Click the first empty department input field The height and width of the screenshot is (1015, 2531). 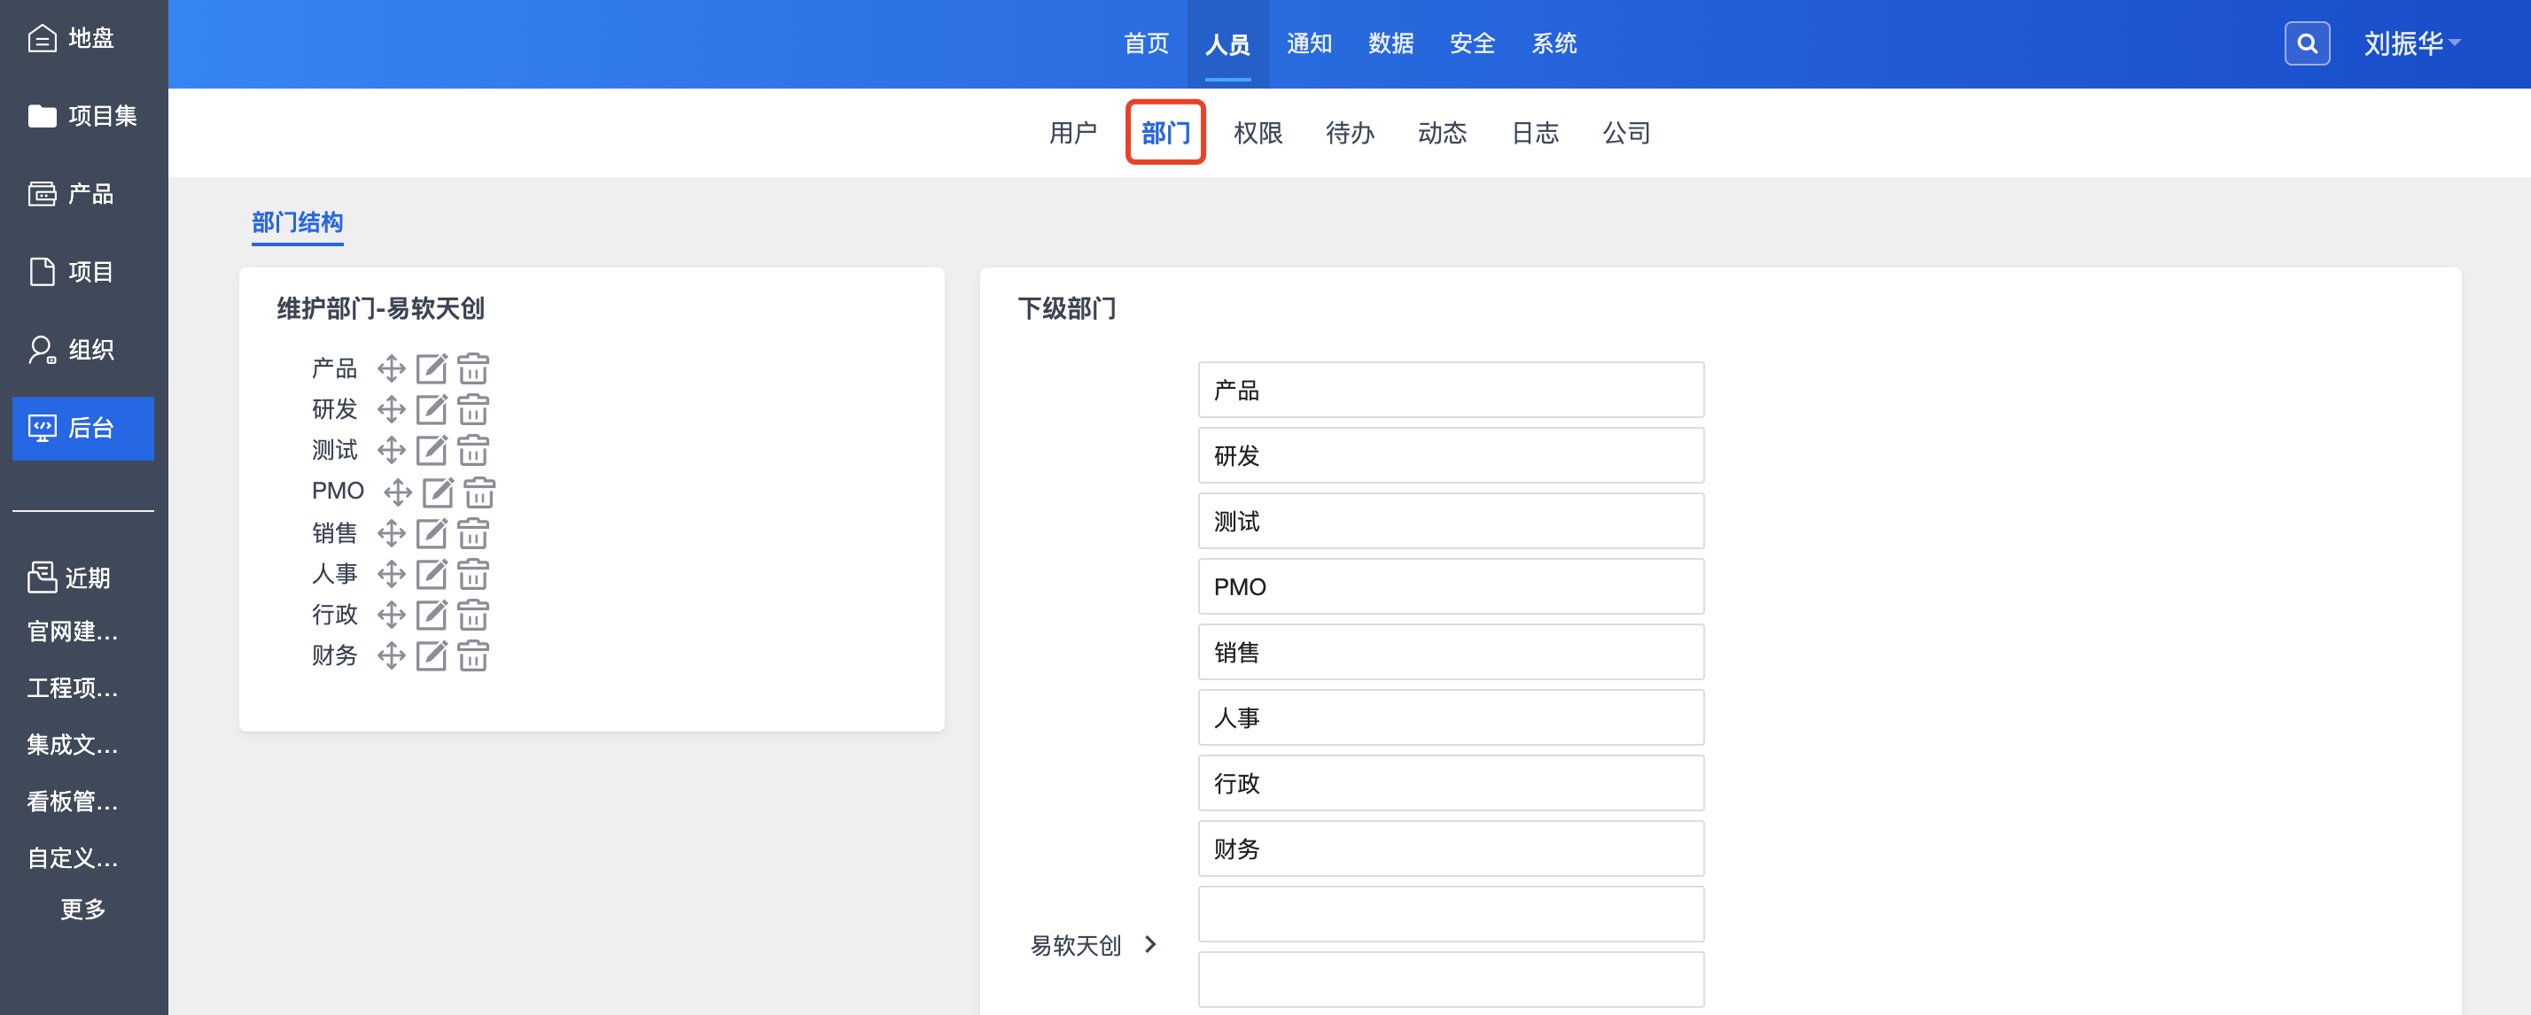click(x=1450, y=914)
